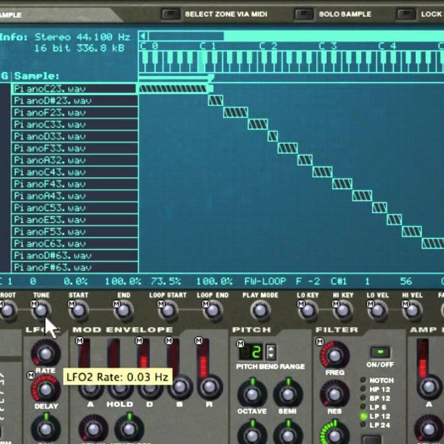This screenshot has height=444, width=444.
Task: Select the Notch filter mode
Action: 364,381
